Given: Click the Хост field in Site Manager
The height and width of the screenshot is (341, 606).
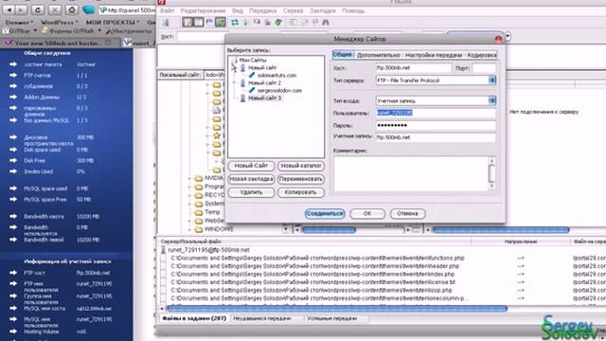Looking at the screenshot, I should [x=413, y=67].
